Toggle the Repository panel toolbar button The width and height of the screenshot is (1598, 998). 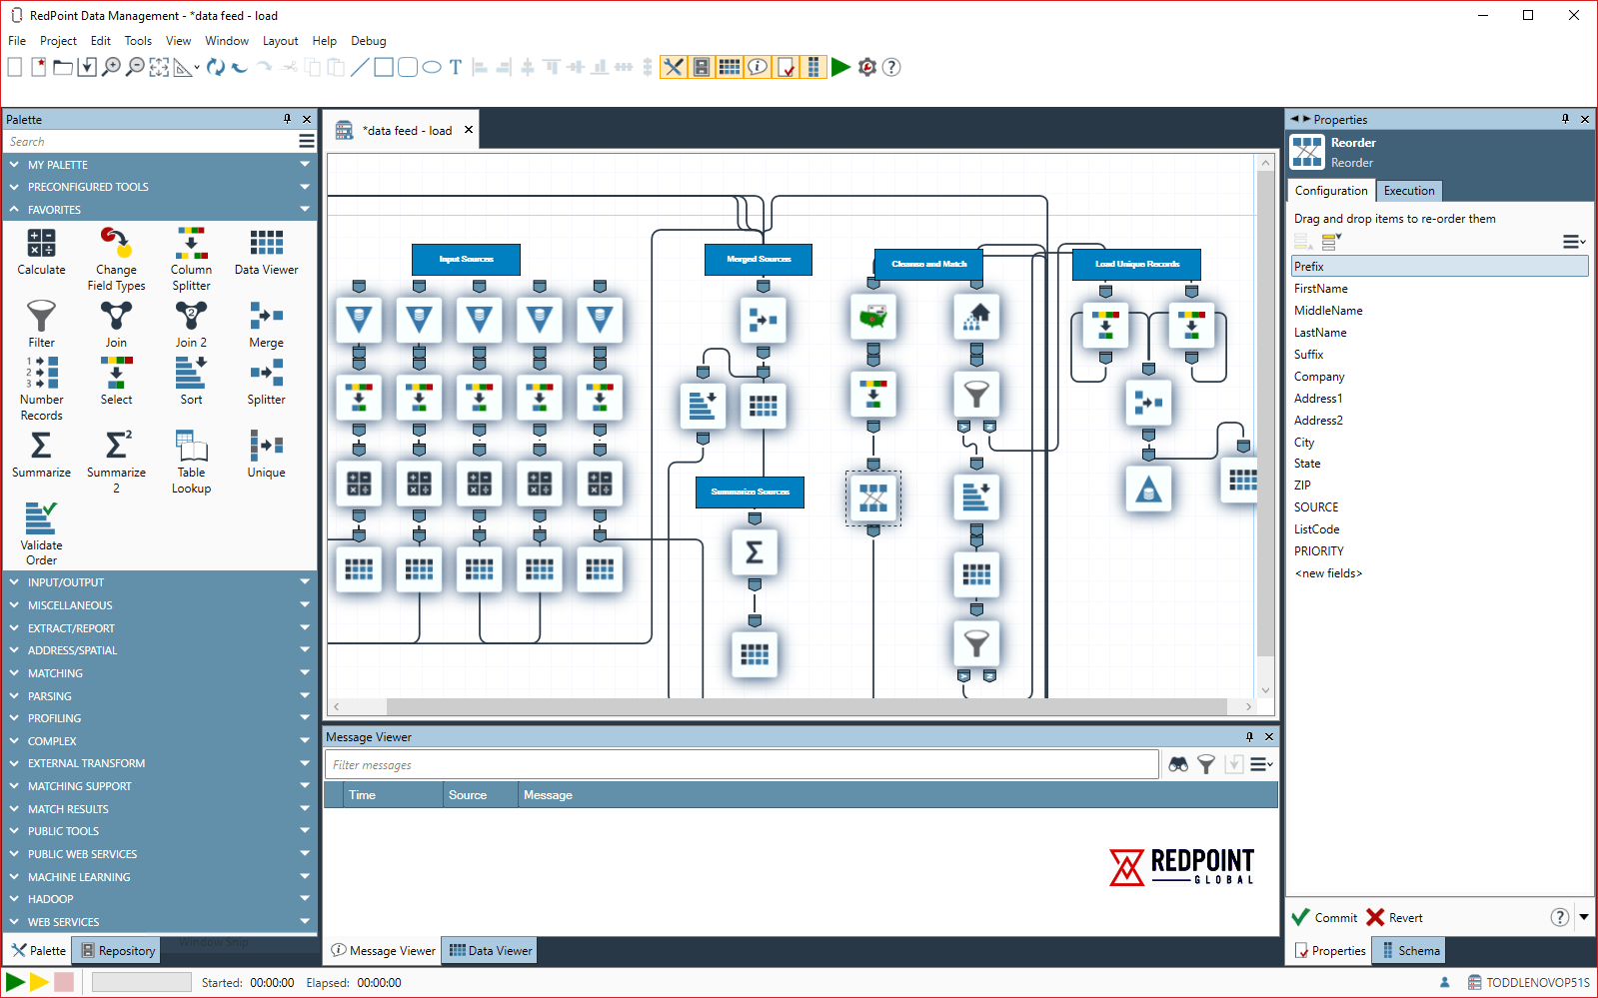click(702, 67)
